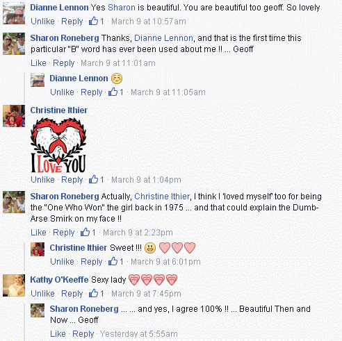Screen dimensions: 342x341
Task: Like Sharon's Beautiful Then and Now reply
Action: pyautogui.click(x=58, y=334)
